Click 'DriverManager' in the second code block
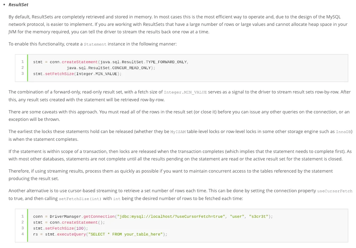 pos(65,217)
